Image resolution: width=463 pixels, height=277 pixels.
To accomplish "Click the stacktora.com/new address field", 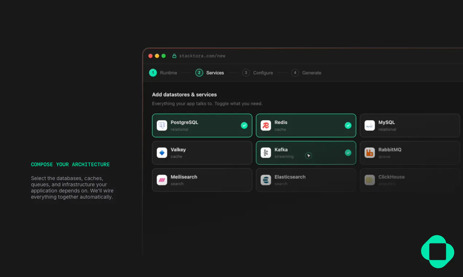I will click(202, 56).
